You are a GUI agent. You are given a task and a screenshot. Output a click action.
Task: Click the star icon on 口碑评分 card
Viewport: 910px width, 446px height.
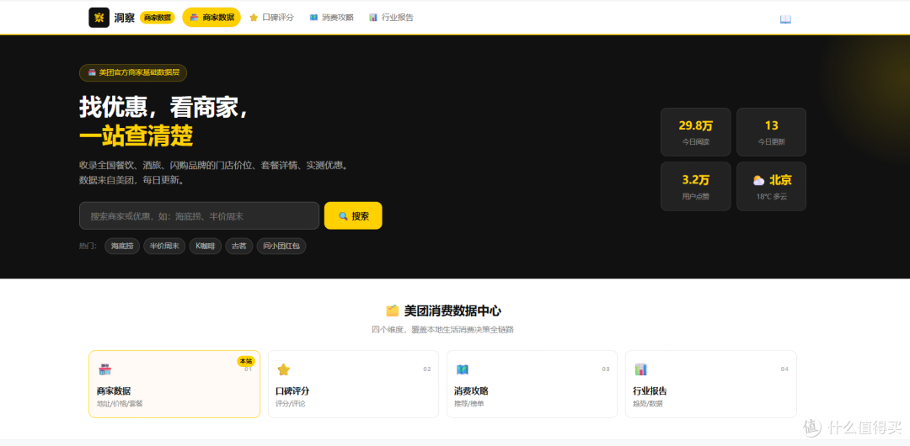click(x=283, y=369)
